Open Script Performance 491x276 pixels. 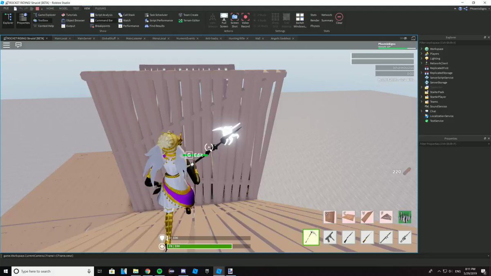(x=159, y=20)
